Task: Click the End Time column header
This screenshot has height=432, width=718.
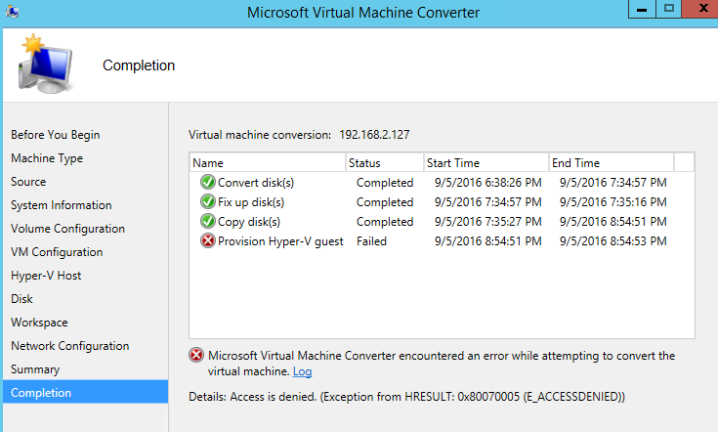Action: click(x=612, y=162)
